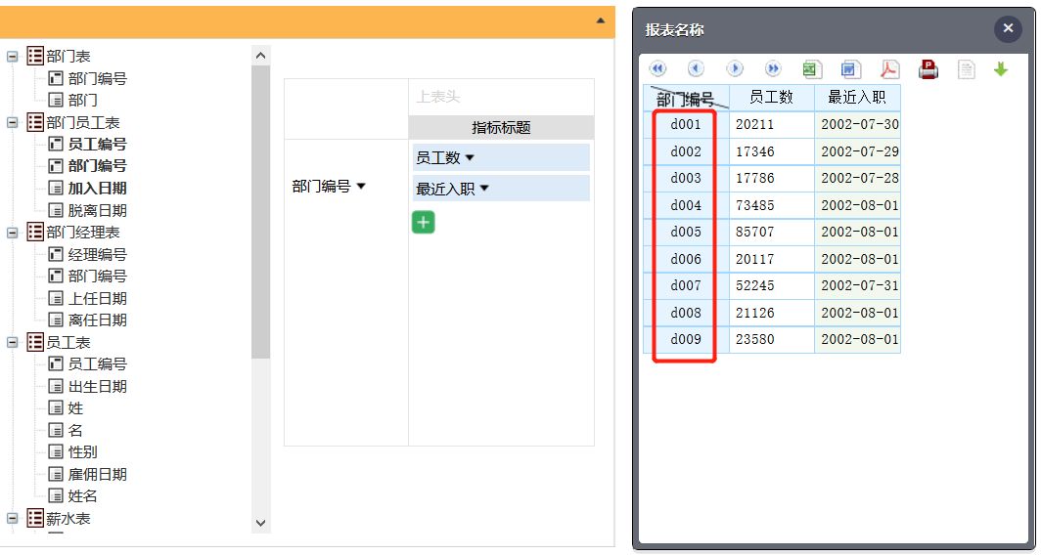
Task: Click the field icon beside 经理编号
Action: tap(56, 255)
